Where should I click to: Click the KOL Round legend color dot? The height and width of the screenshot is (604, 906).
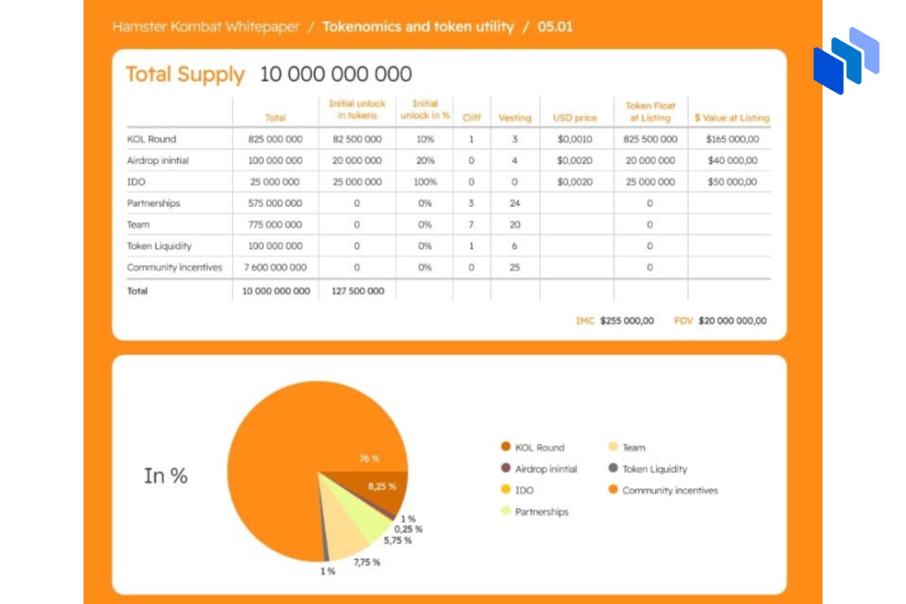point(506,446)
